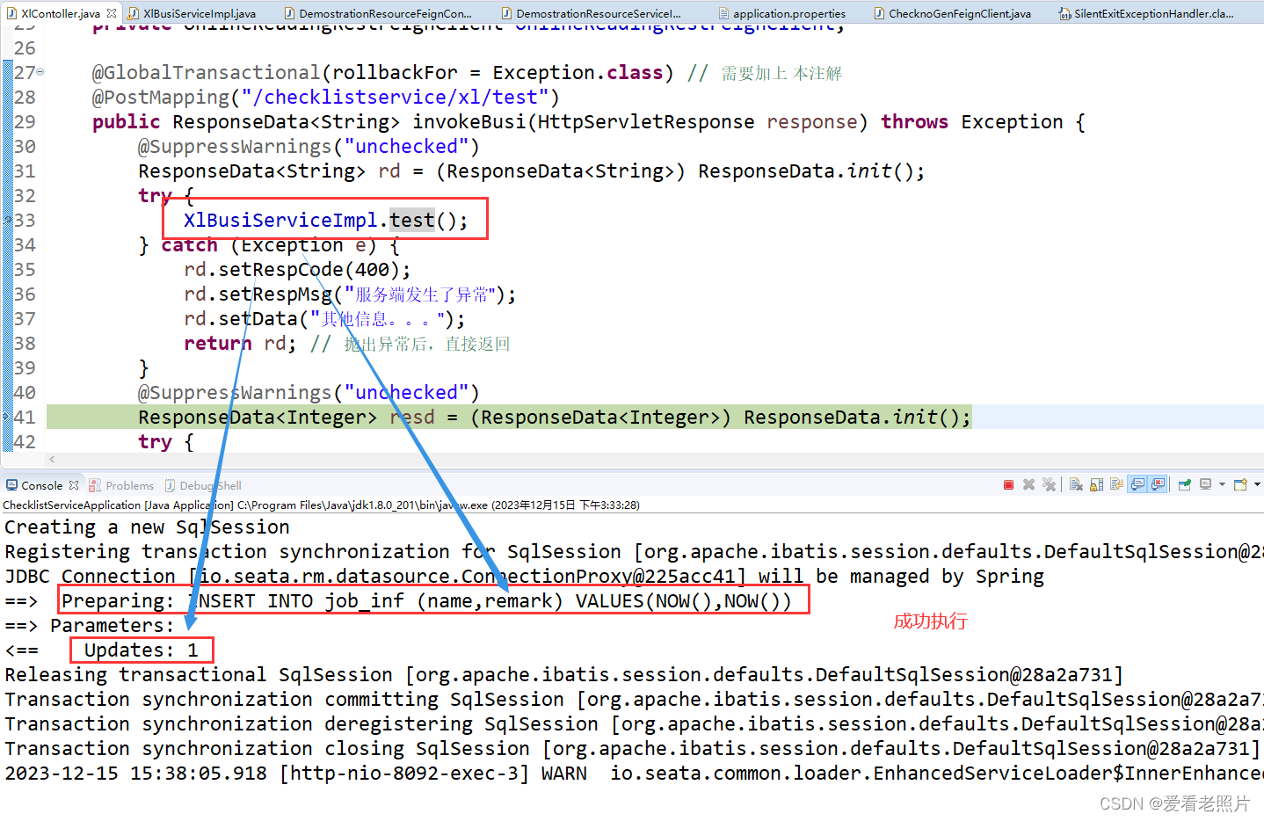Clear the console output
The width and height of the screenshot is (1264, 821).
tap(1076, 484)
